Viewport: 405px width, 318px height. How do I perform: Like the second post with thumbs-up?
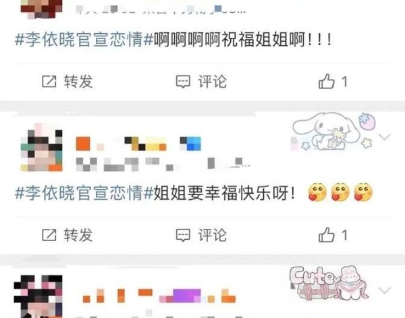326,234
